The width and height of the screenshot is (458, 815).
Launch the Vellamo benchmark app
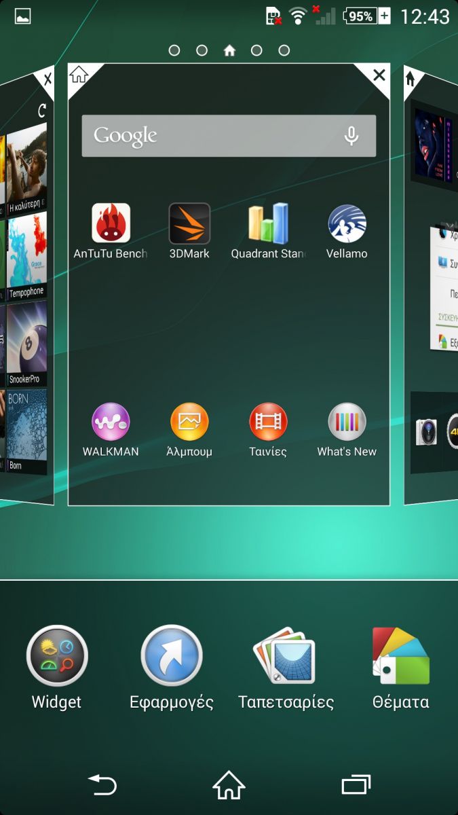coord(347,223)
